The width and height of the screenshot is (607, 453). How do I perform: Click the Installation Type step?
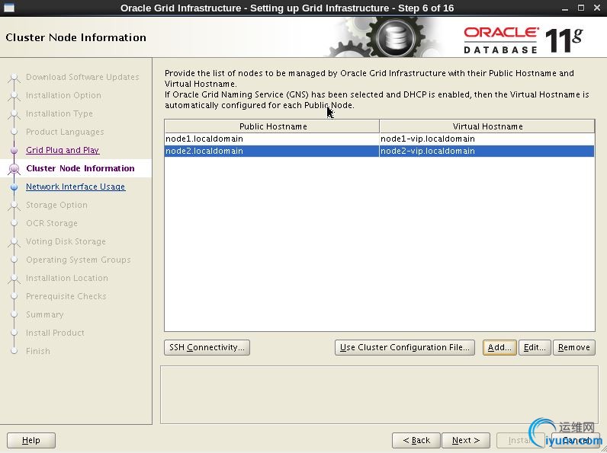59,113
